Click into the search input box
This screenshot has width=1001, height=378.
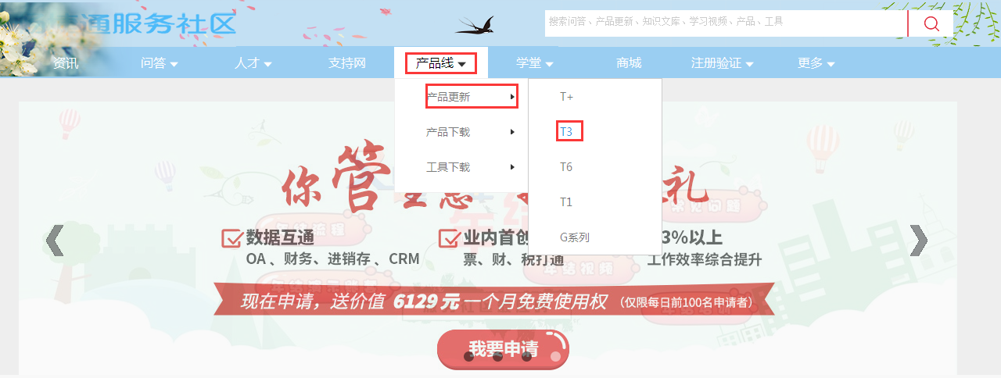[x=726, y=23]
